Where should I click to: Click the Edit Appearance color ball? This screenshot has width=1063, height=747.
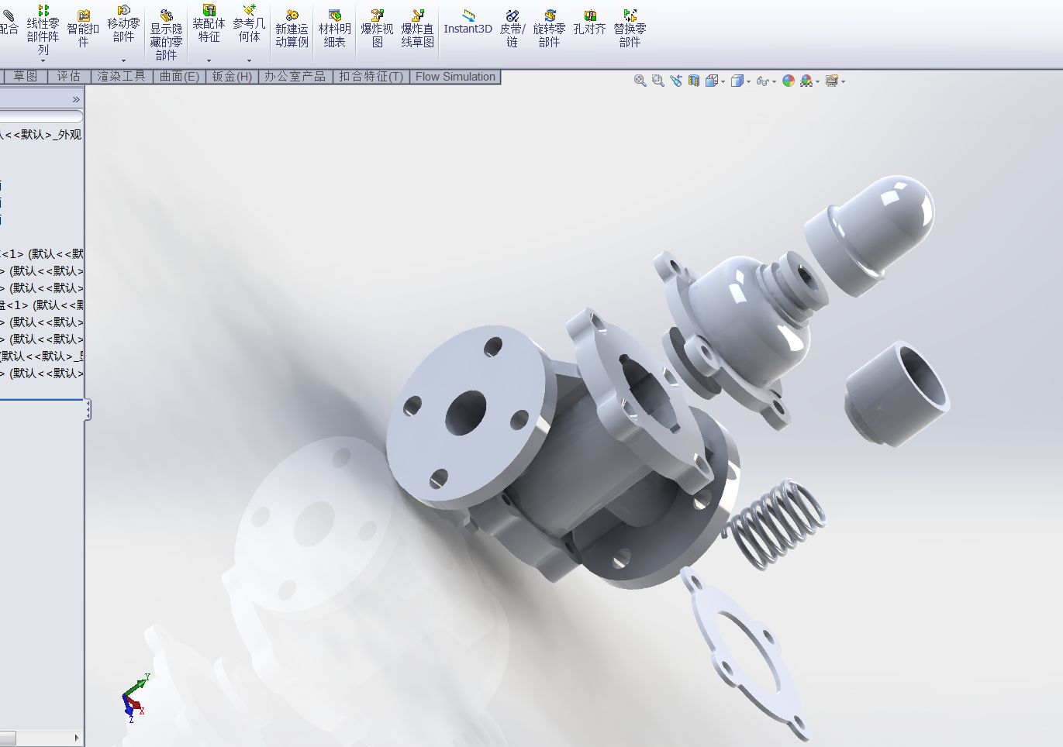789,81
